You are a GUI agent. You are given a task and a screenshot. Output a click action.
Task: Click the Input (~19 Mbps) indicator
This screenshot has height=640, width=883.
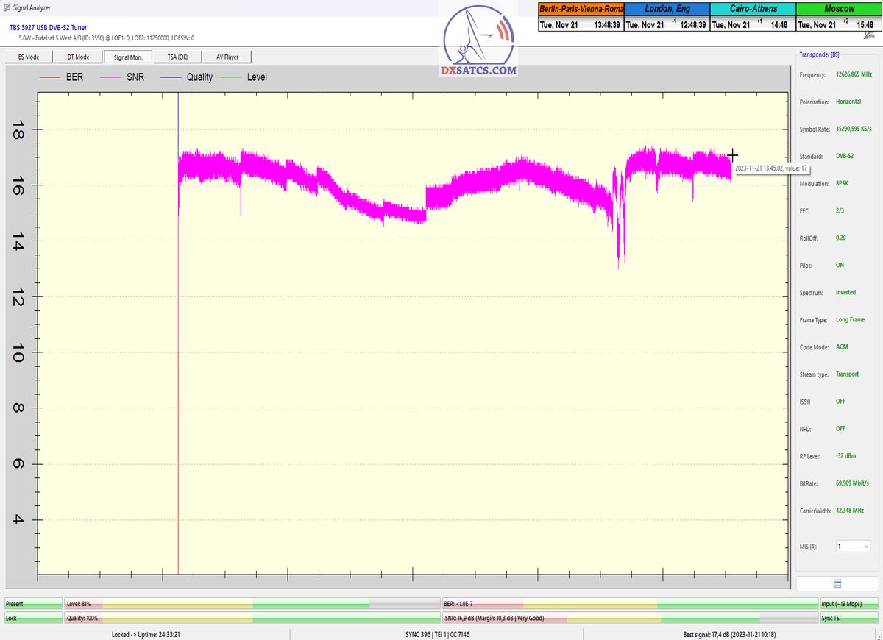click(851, 604)
